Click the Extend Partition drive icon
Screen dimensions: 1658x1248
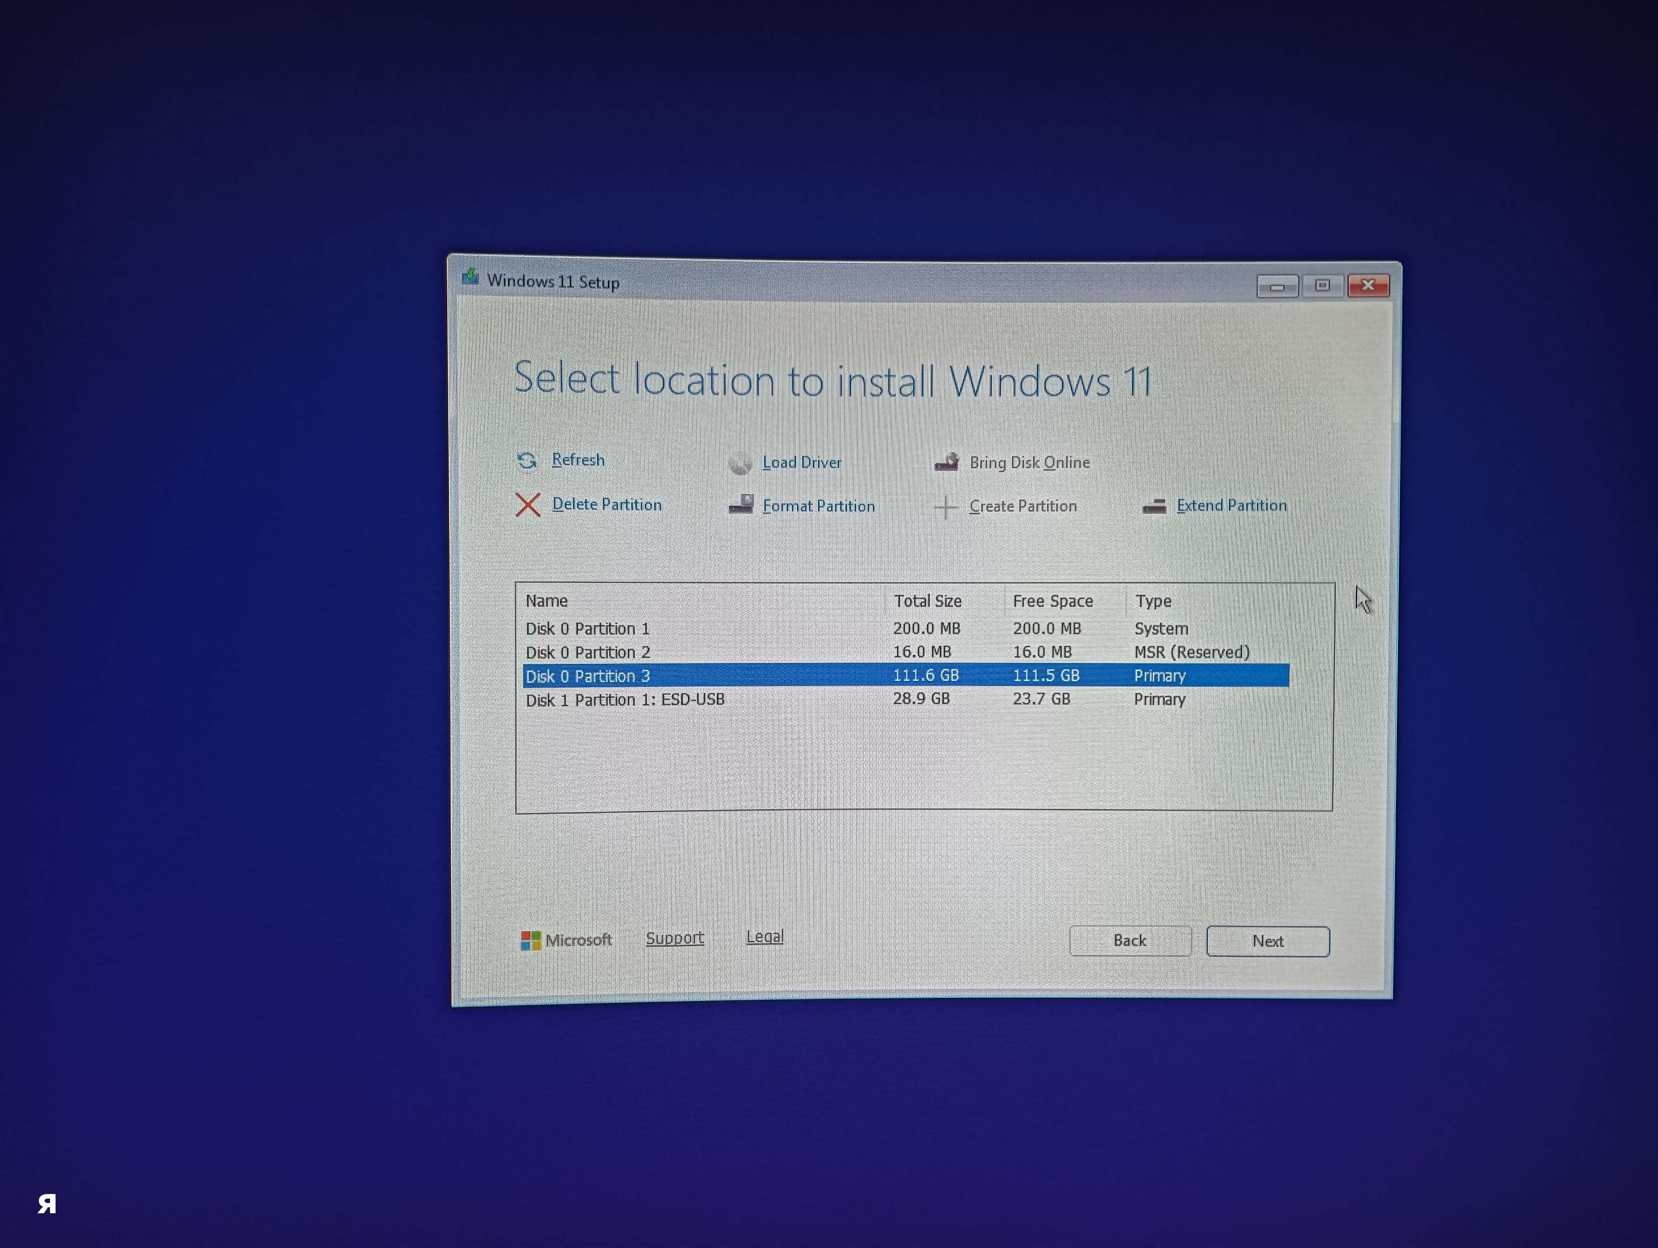[x=1154, y=507]
